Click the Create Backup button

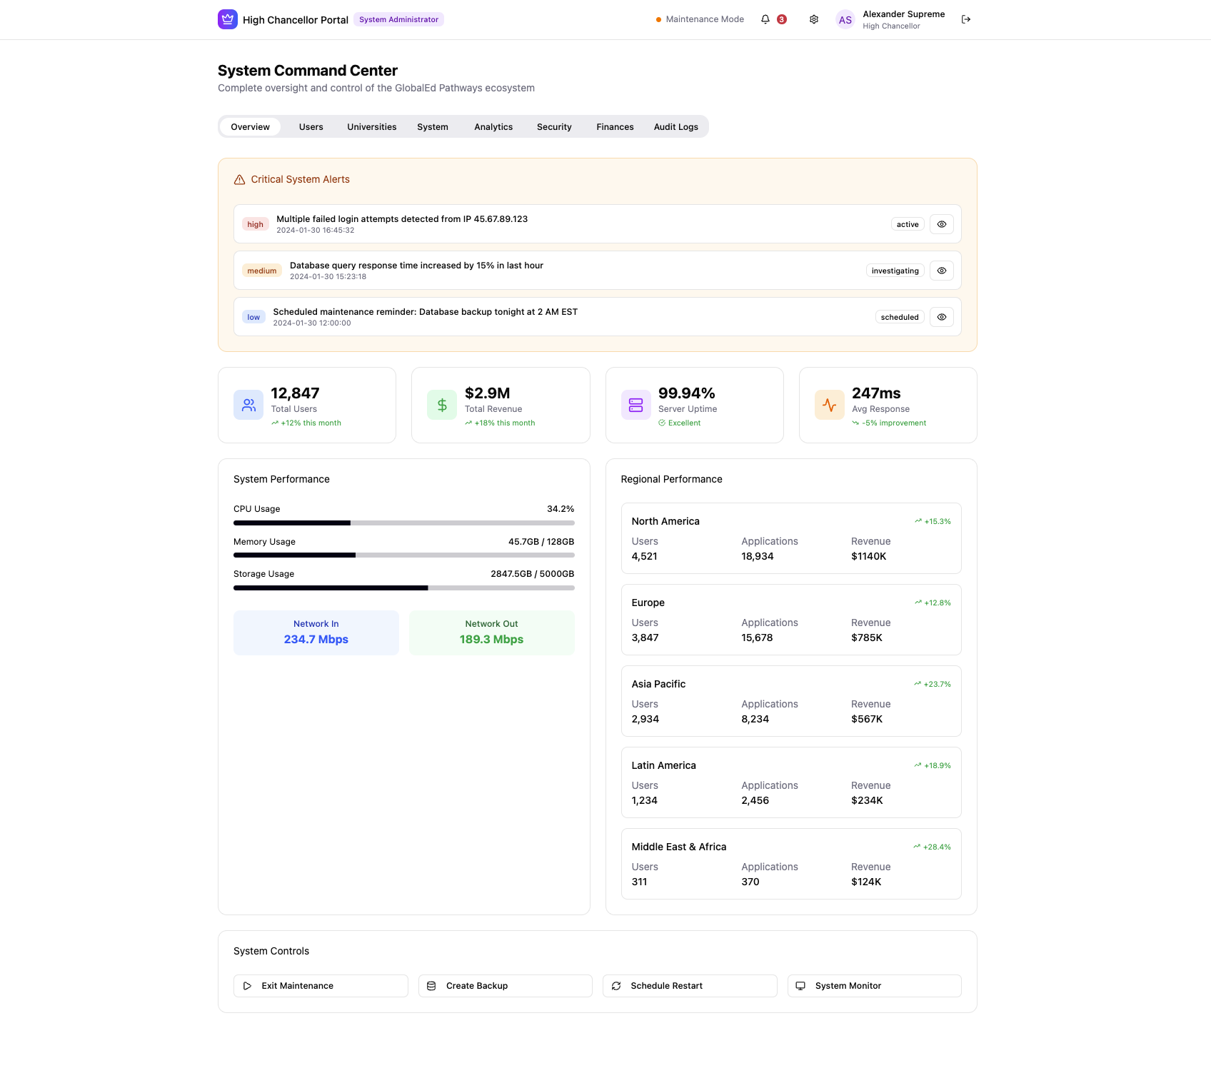point(505,986)
